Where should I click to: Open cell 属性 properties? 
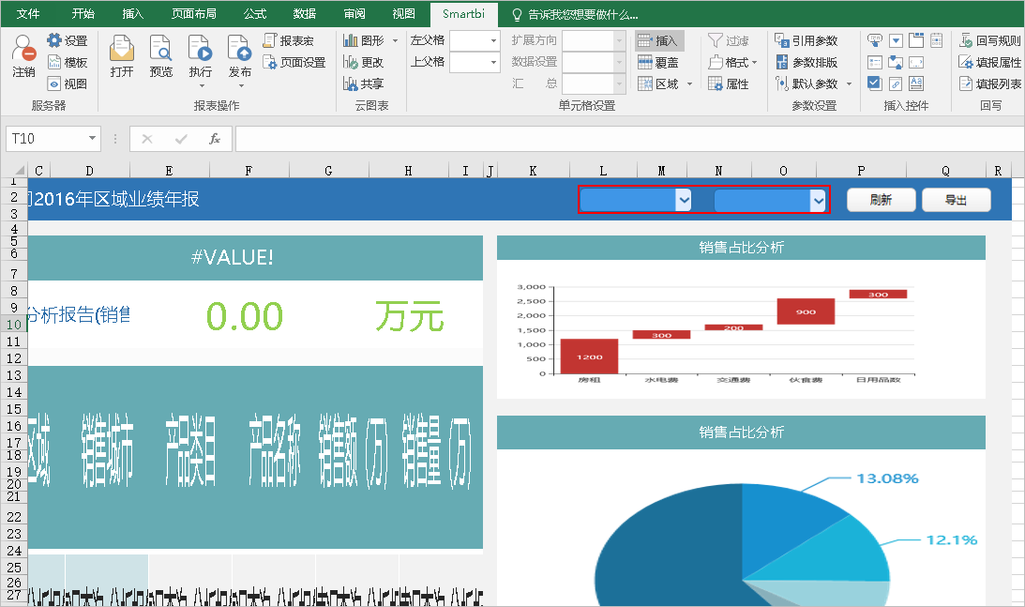pos(729,83)
